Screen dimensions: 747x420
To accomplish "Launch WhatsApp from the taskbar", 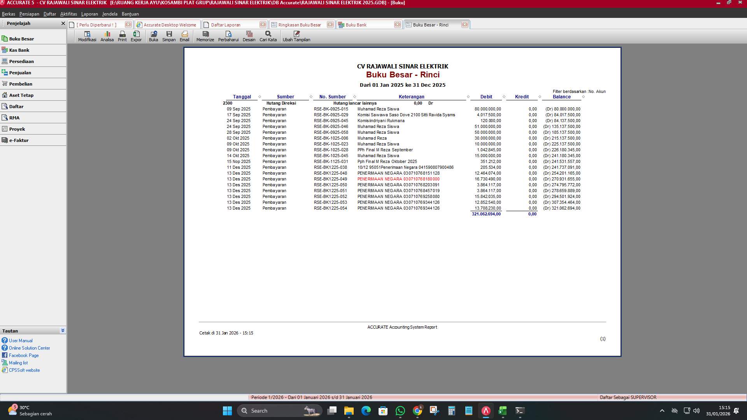I will 400,411.
